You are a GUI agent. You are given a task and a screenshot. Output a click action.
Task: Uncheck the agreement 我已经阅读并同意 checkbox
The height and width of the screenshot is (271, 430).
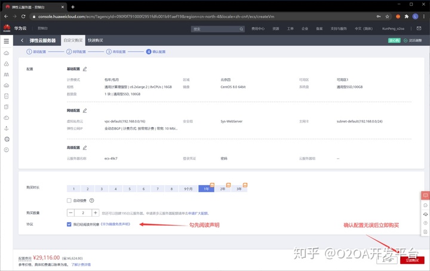69,224
